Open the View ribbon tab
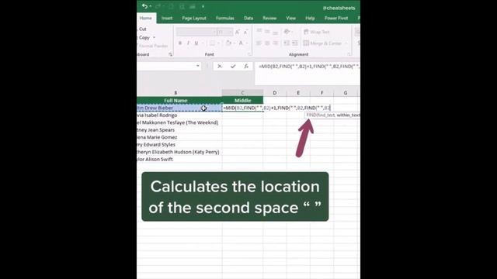Viewport: 497px width, 279px height. [290, 18]
